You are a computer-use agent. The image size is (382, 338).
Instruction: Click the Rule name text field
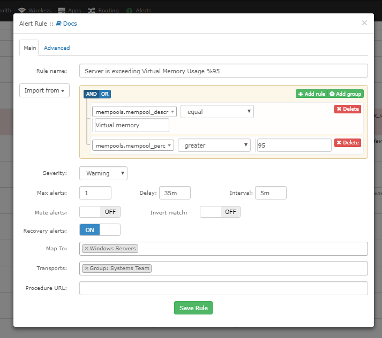pyautogui.click(x=223, y=71)
